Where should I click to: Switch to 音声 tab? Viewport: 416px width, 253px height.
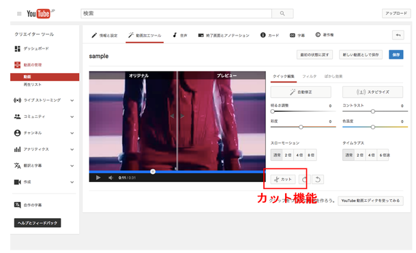180,35
